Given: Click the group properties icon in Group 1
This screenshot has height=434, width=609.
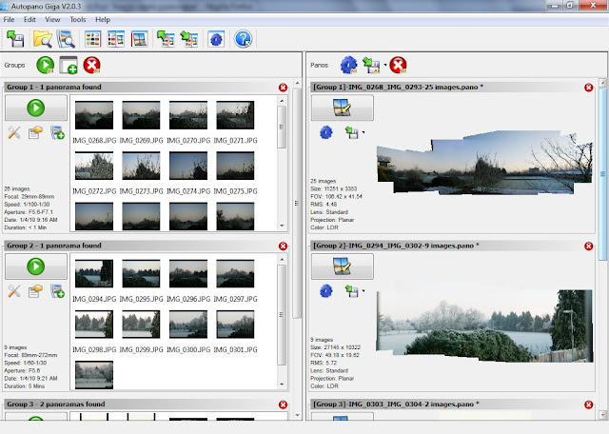Looking at the screenshot, I should (36, 132).
